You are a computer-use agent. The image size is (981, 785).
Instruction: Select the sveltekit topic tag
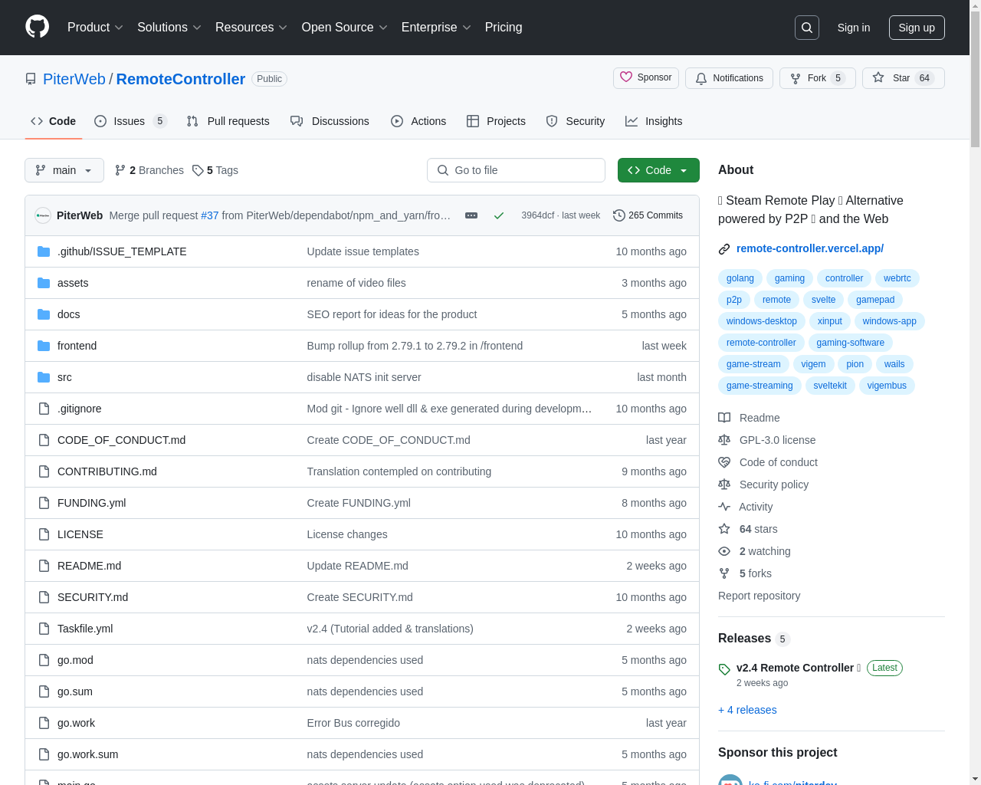coord(830,386)
